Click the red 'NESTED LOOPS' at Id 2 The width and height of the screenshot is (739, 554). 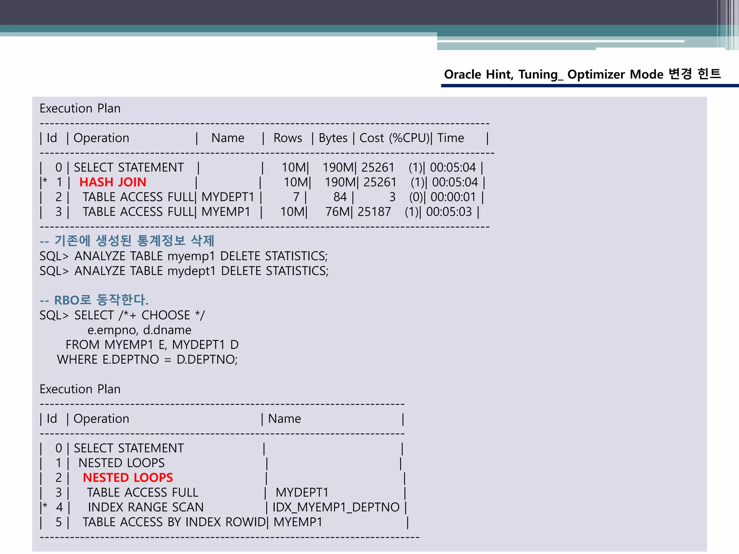[128, 478]
